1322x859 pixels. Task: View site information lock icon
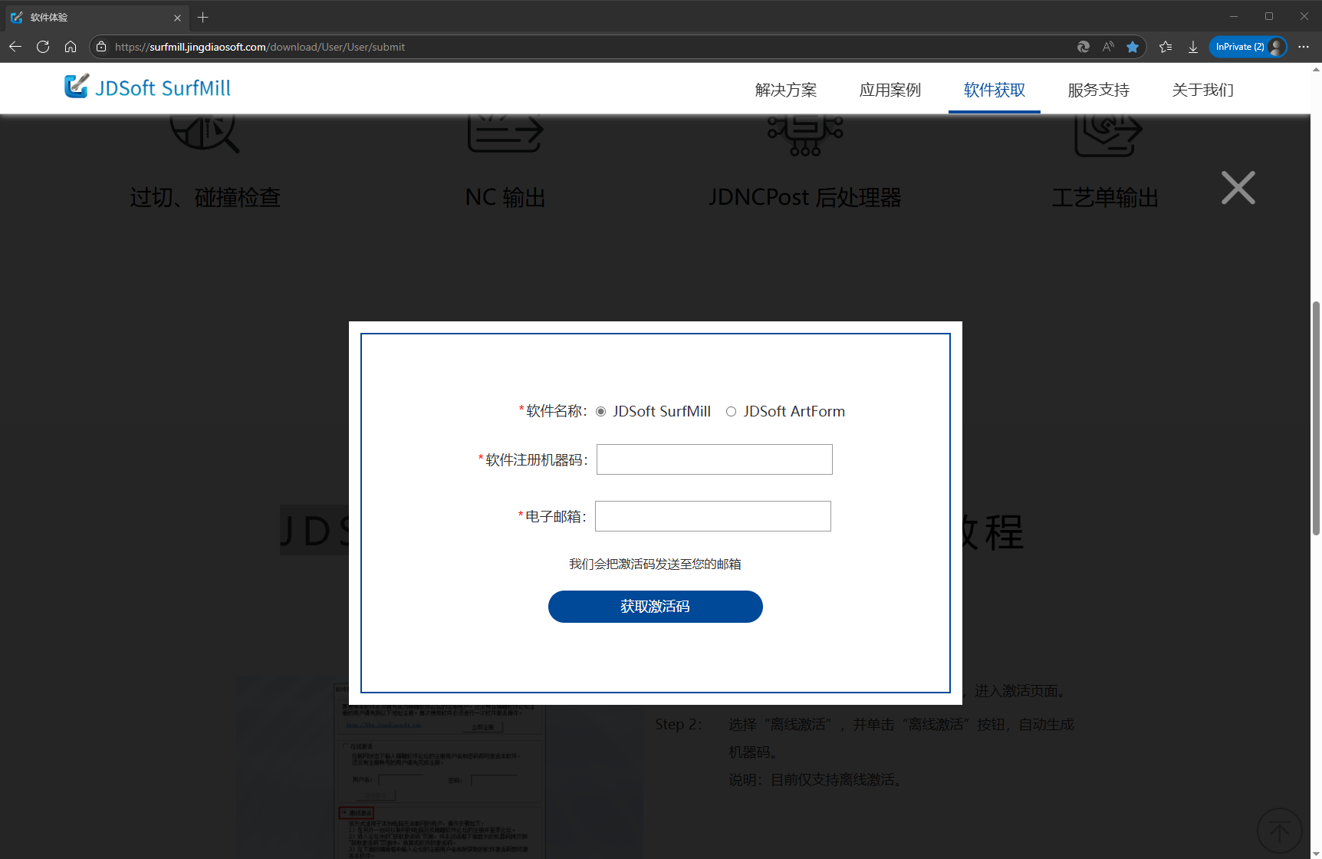coord(101,47)
